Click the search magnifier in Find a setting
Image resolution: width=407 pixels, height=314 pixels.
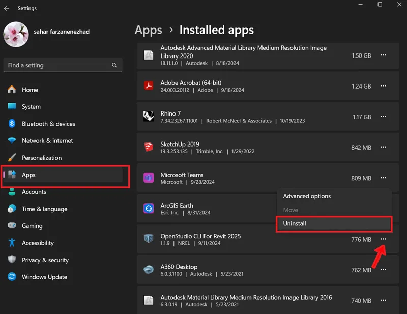tap(114, 65)
